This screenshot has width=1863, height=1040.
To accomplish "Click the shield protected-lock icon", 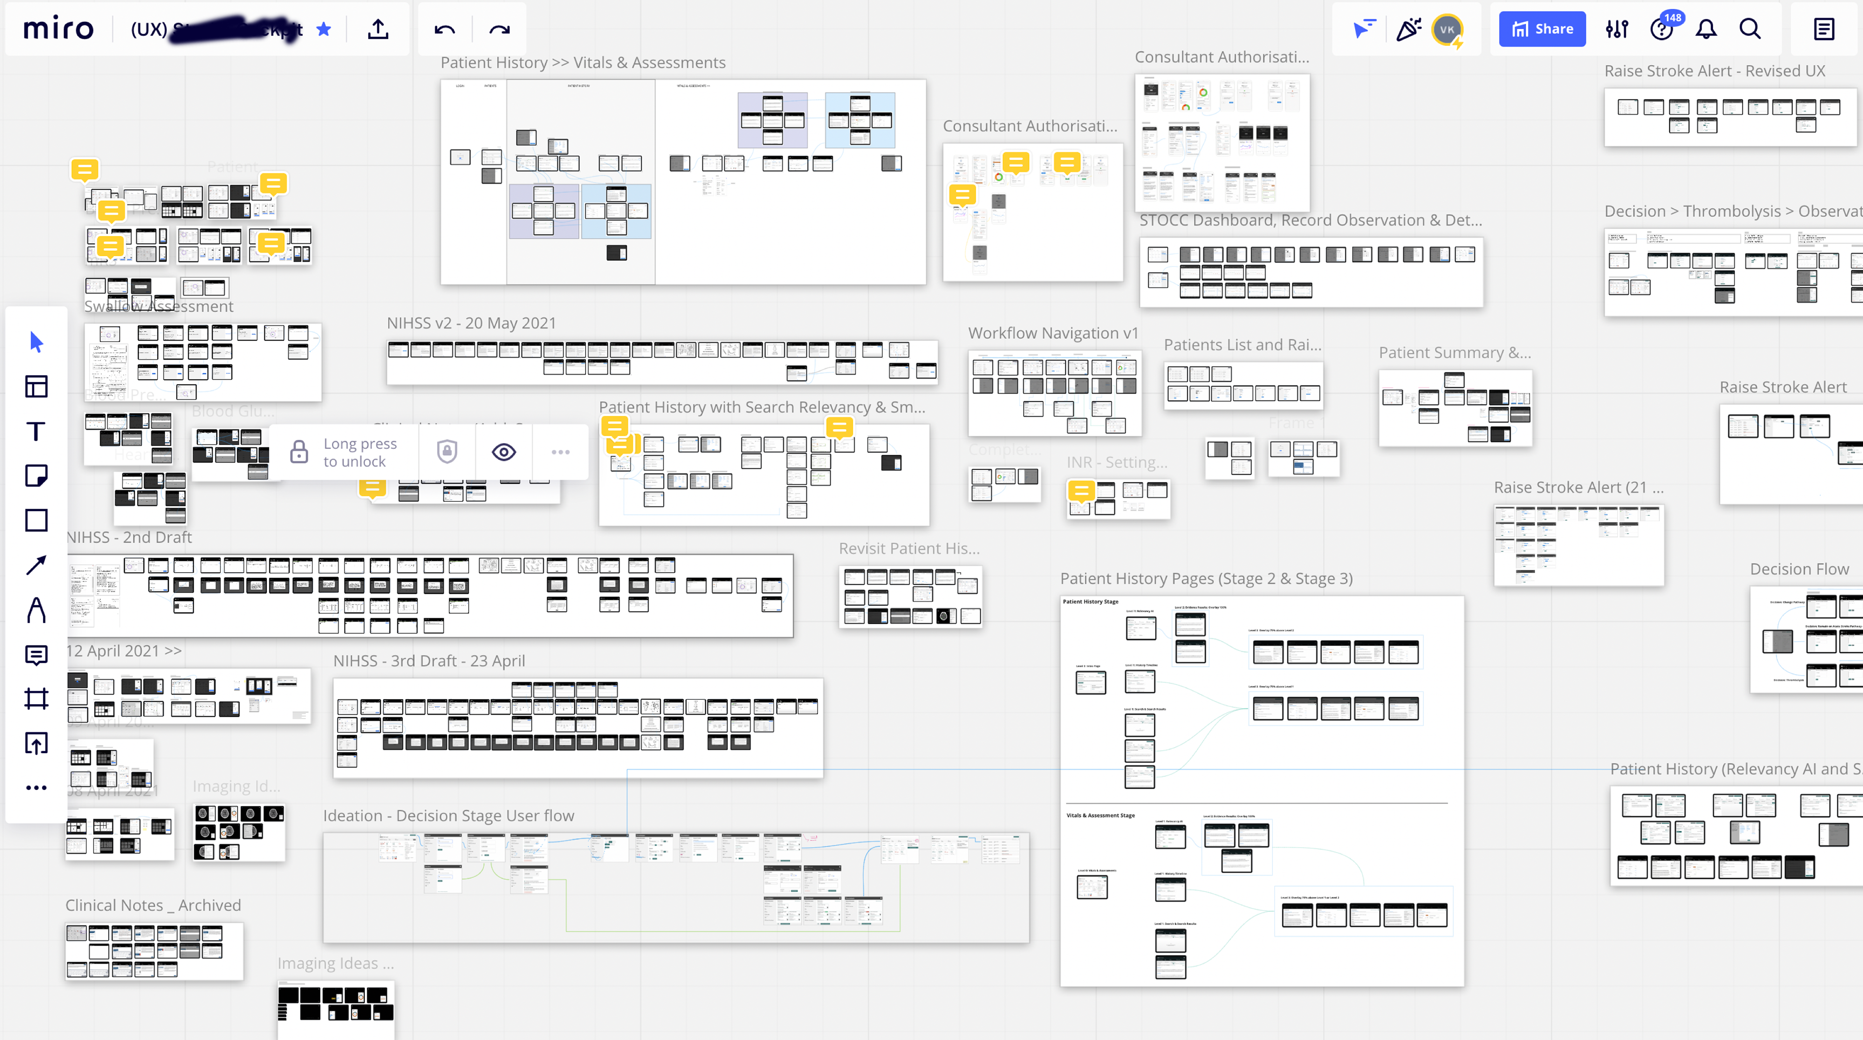I will pos(447,452).
